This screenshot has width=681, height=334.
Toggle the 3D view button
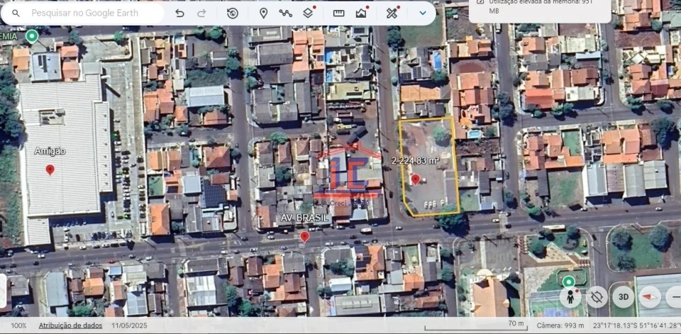[623, 296]
